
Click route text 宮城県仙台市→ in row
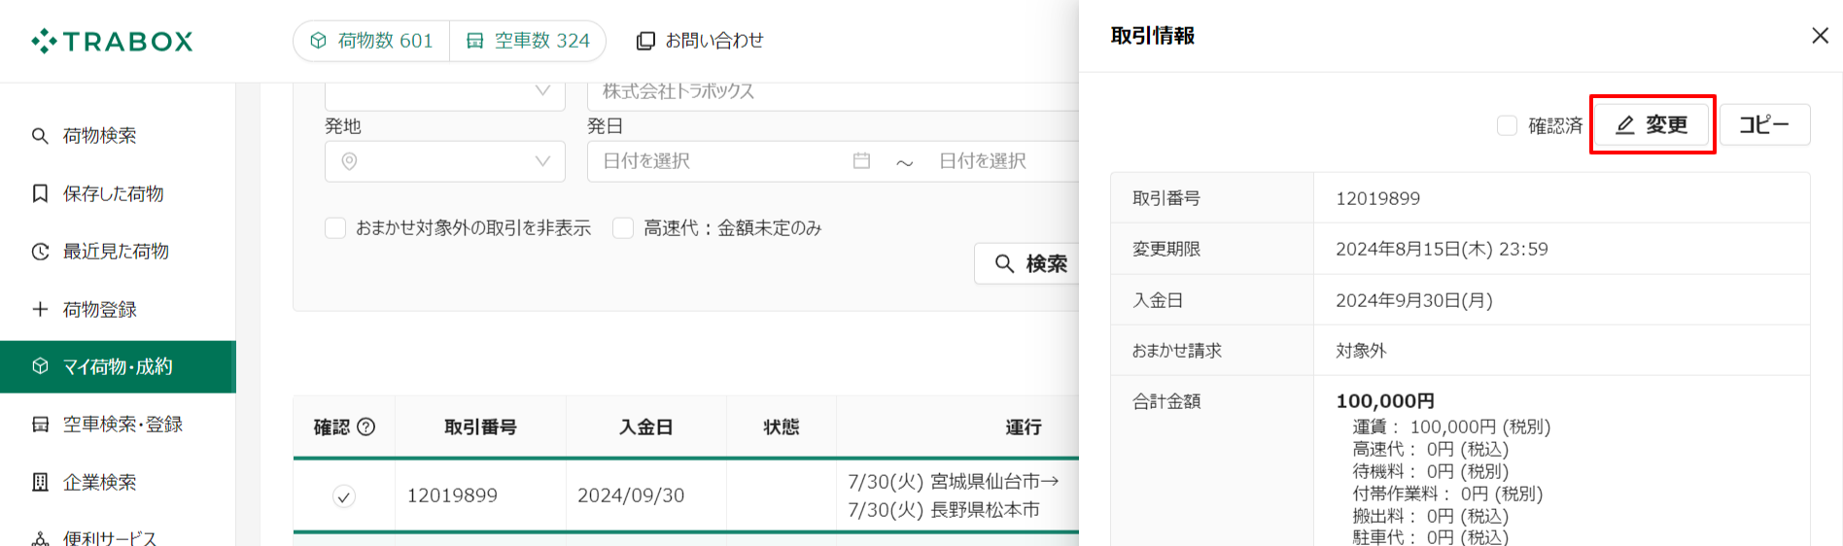[x=995, y=481]
